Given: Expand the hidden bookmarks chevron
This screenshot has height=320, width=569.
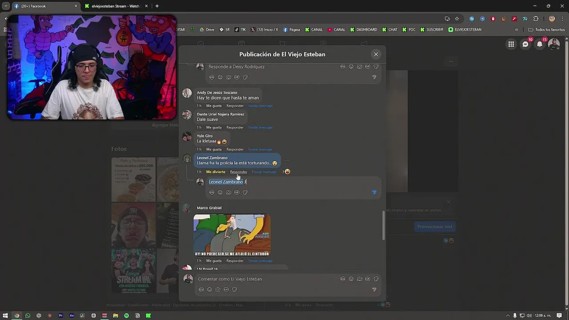Looking at the screenshot, I should click(516, 30).
